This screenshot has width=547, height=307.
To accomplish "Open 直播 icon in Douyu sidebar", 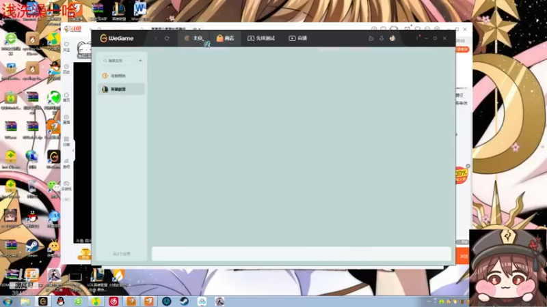I will [x=66, y=119].
